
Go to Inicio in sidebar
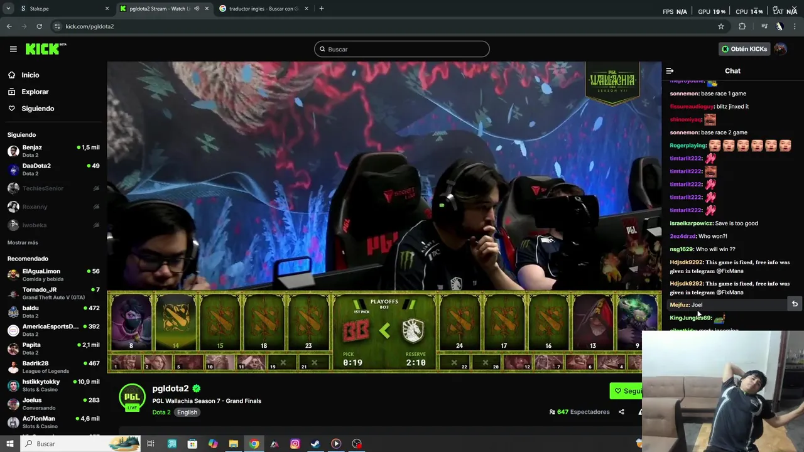tap(30, 75)
